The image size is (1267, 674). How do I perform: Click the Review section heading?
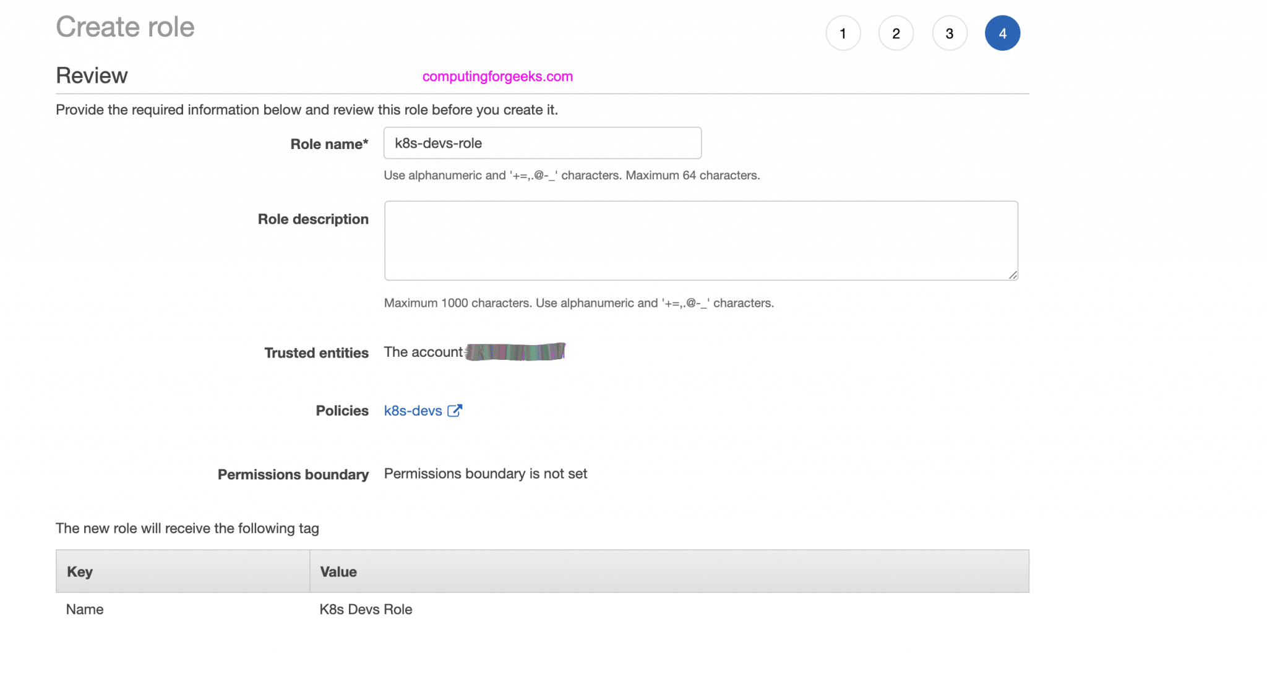pos(92,75)
